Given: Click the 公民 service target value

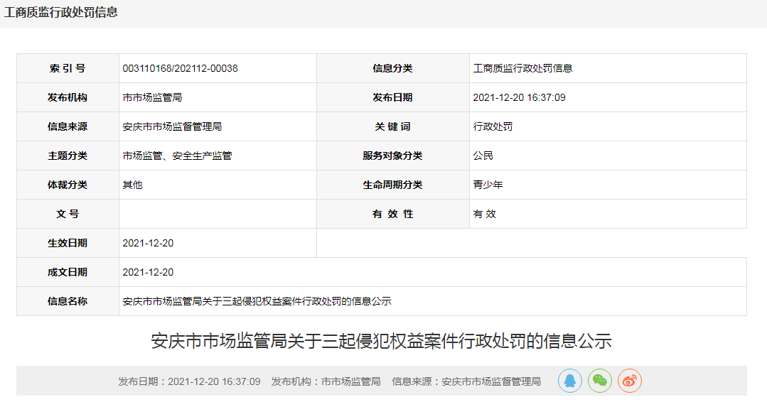Looking at the screenshot, I should [483, 156].
